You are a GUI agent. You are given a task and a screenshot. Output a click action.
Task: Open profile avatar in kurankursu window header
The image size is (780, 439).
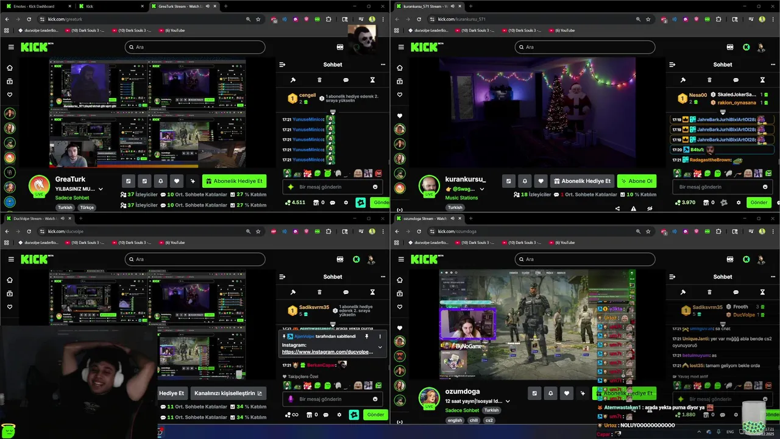point(761,47)
